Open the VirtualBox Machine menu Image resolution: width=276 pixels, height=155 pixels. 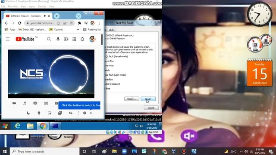click(x=13, y=6)
